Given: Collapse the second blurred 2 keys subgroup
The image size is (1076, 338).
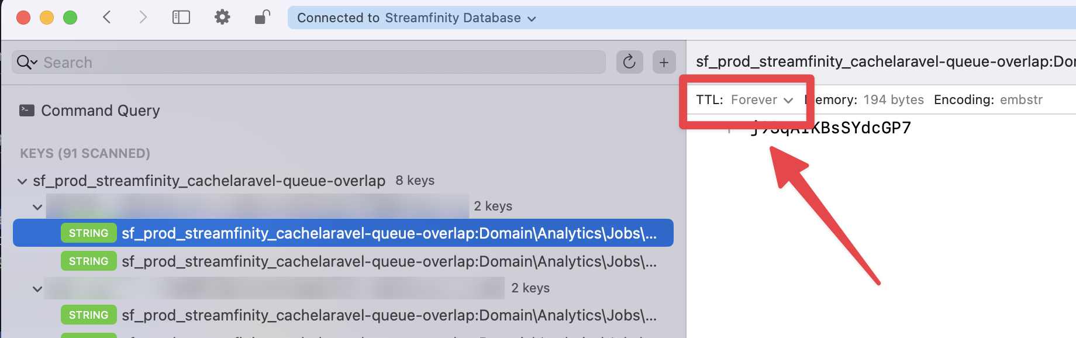Looking at the screenshot, I should 37,289.
